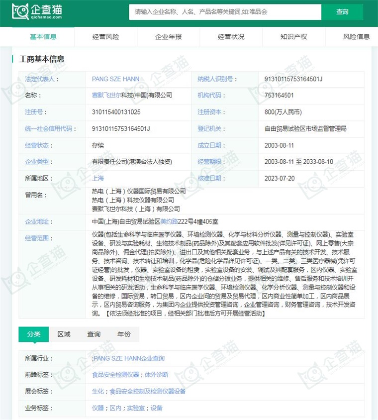378x420 pixels.
Task: Click organization code 753164501
Action: (279, 96)
